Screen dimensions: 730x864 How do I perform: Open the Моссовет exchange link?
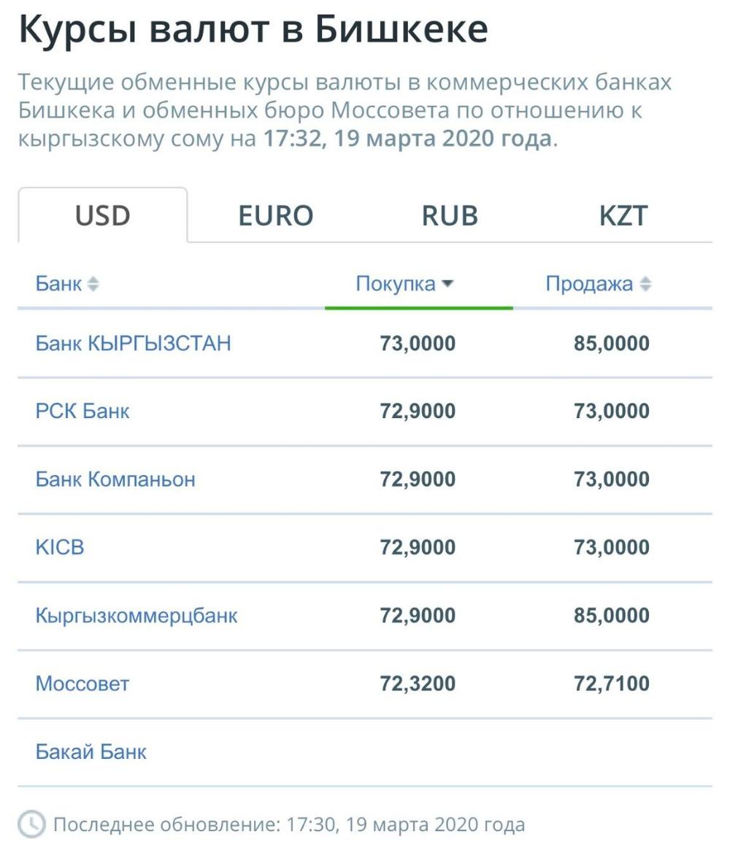[x=82, y=684]
